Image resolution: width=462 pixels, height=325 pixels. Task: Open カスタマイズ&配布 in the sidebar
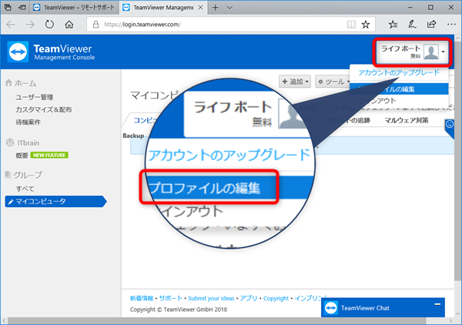44,109
